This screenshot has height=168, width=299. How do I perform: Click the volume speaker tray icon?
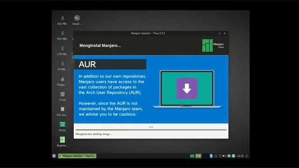(224, 156)
